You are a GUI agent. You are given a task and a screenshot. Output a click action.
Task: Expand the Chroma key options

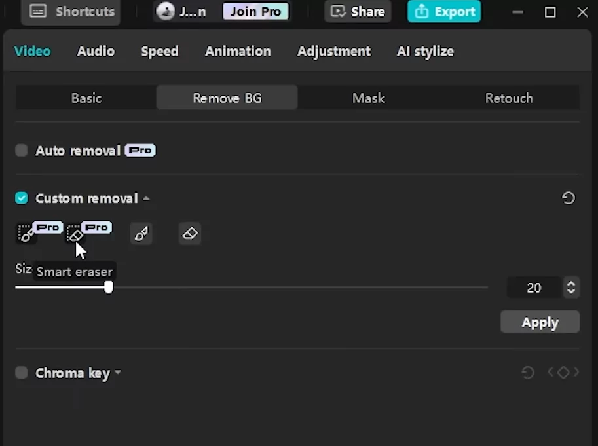tap(118, 372)
